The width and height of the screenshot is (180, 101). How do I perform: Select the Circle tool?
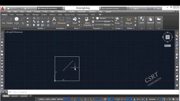point(17,20)
